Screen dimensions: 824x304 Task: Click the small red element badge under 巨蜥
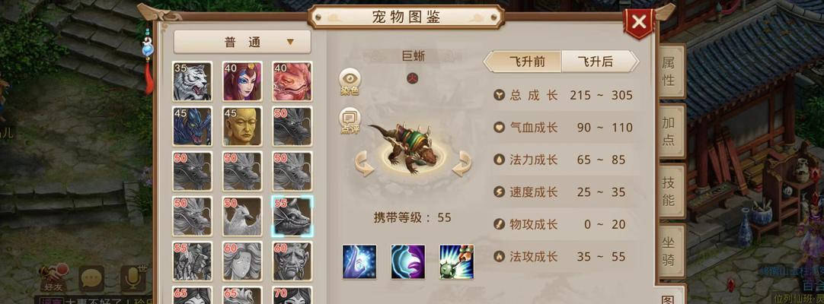click(x=413, y=78)
